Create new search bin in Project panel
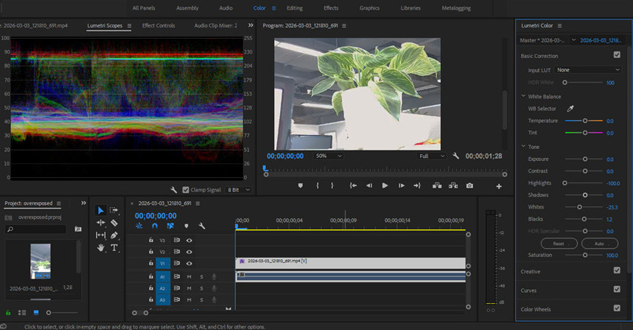The width and height of the screenshot is (633, 330). (x=78, y=229)
